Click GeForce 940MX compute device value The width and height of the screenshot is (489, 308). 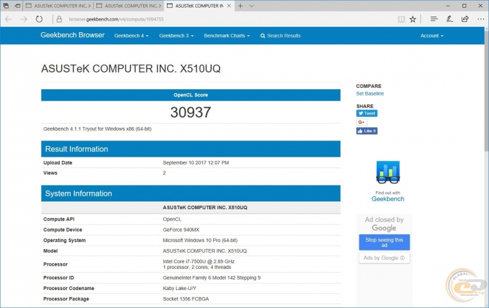181,230
